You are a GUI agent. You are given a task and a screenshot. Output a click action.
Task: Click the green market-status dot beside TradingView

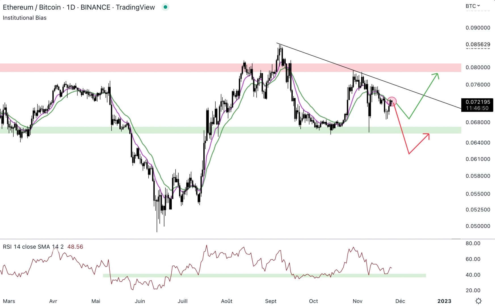coord(165,7)
